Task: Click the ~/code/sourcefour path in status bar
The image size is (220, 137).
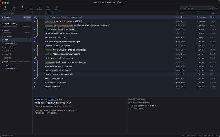Action: (x=7, y=135)
